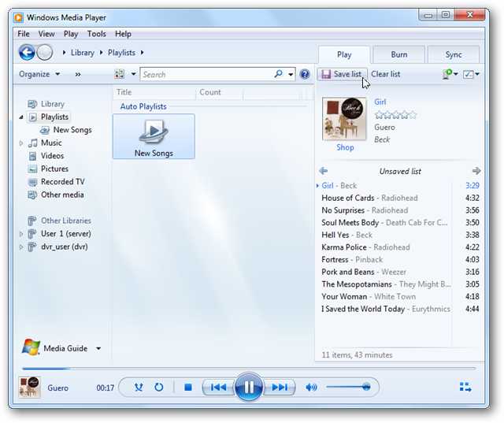The height and width of the screenshot is (423, 504).
Task: Expand the User 1 (server) library
Action: tap(21, 234)
